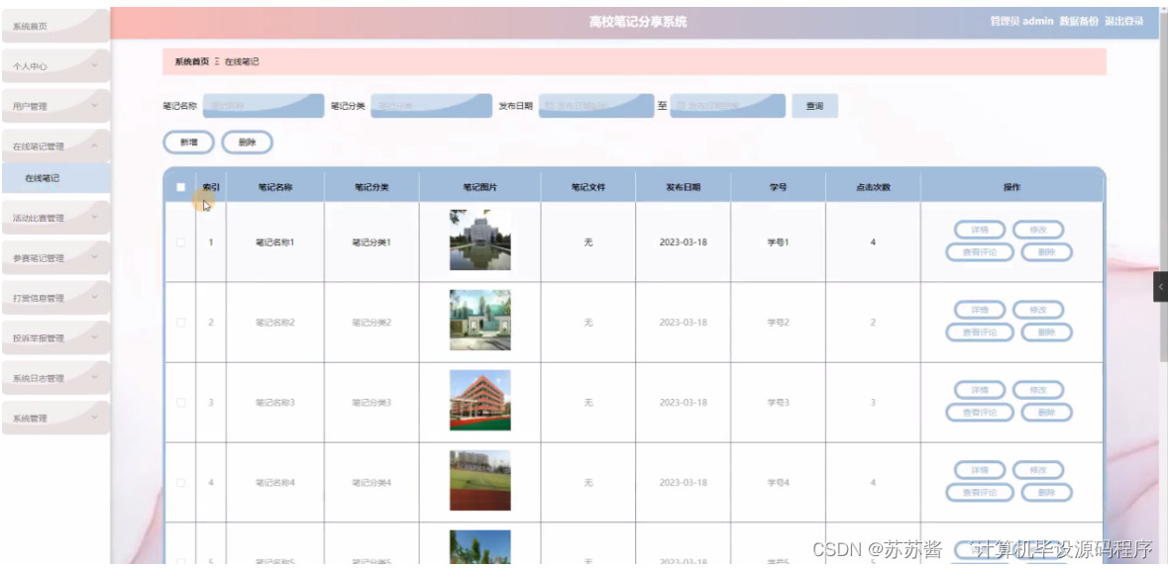Collapse the 在线笔记管理 sidebar menu

pos(55,145)
